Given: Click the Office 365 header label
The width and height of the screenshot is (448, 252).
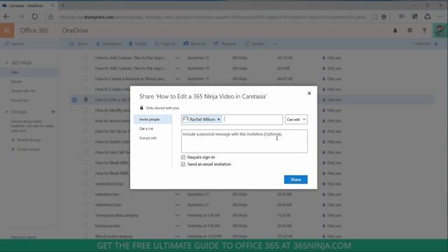Looking at the screenshot, I should point(34,31).
